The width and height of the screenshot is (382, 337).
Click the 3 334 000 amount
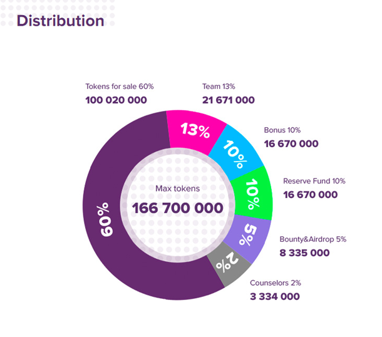275,296
